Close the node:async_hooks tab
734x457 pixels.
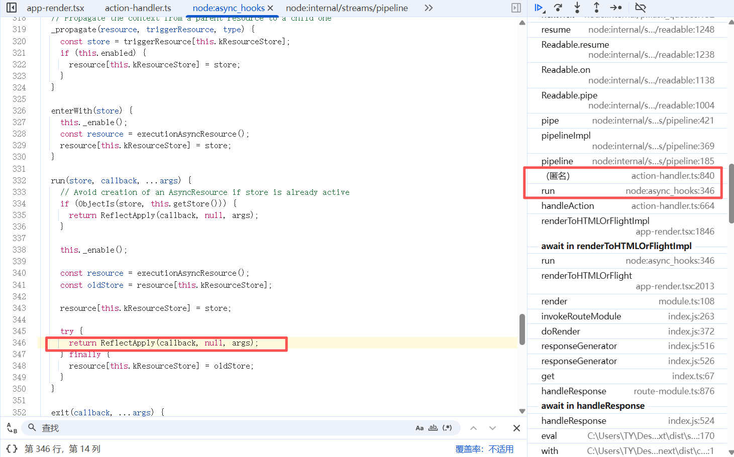[x=270, y=8]
